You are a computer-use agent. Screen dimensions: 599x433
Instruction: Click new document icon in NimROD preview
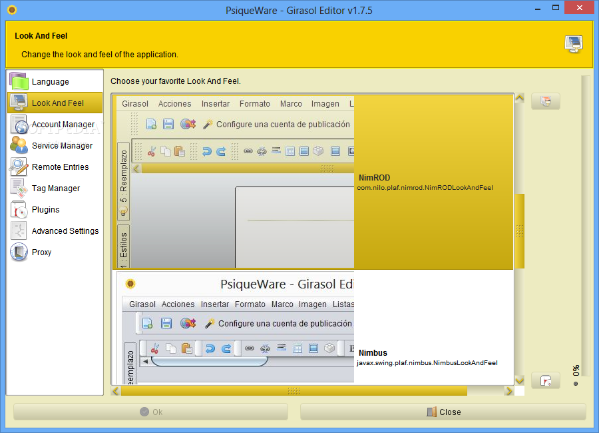click(x=151, y=124)
